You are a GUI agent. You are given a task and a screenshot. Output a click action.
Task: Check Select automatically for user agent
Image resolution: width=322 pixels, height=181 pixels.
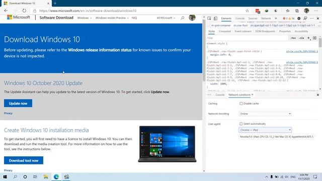(241, 124)
